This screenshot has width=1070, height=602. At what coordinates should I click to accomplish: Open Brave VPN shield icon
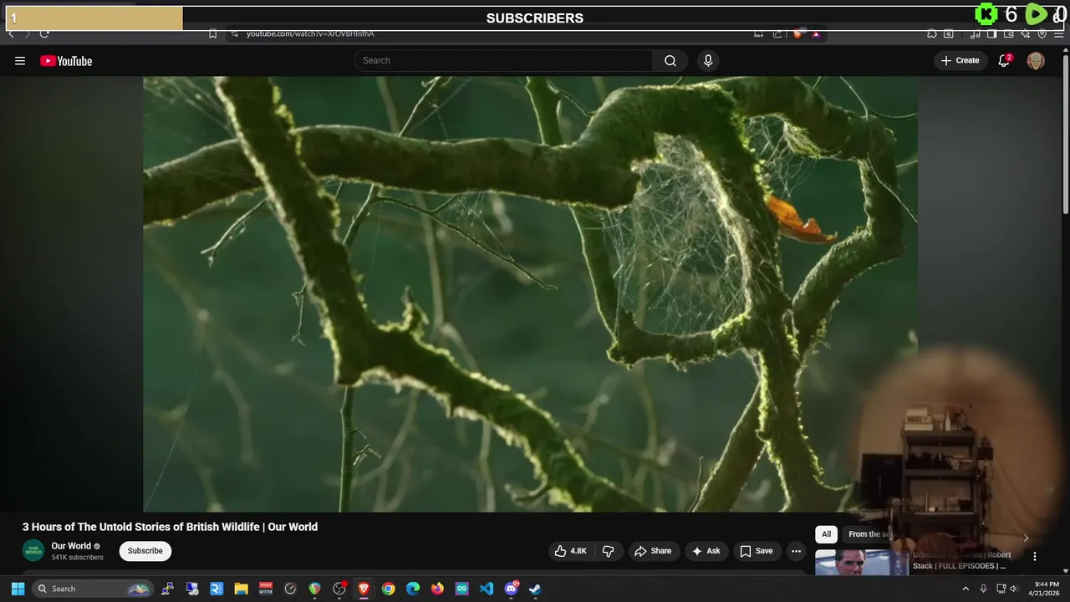[x=1042, y=33]
